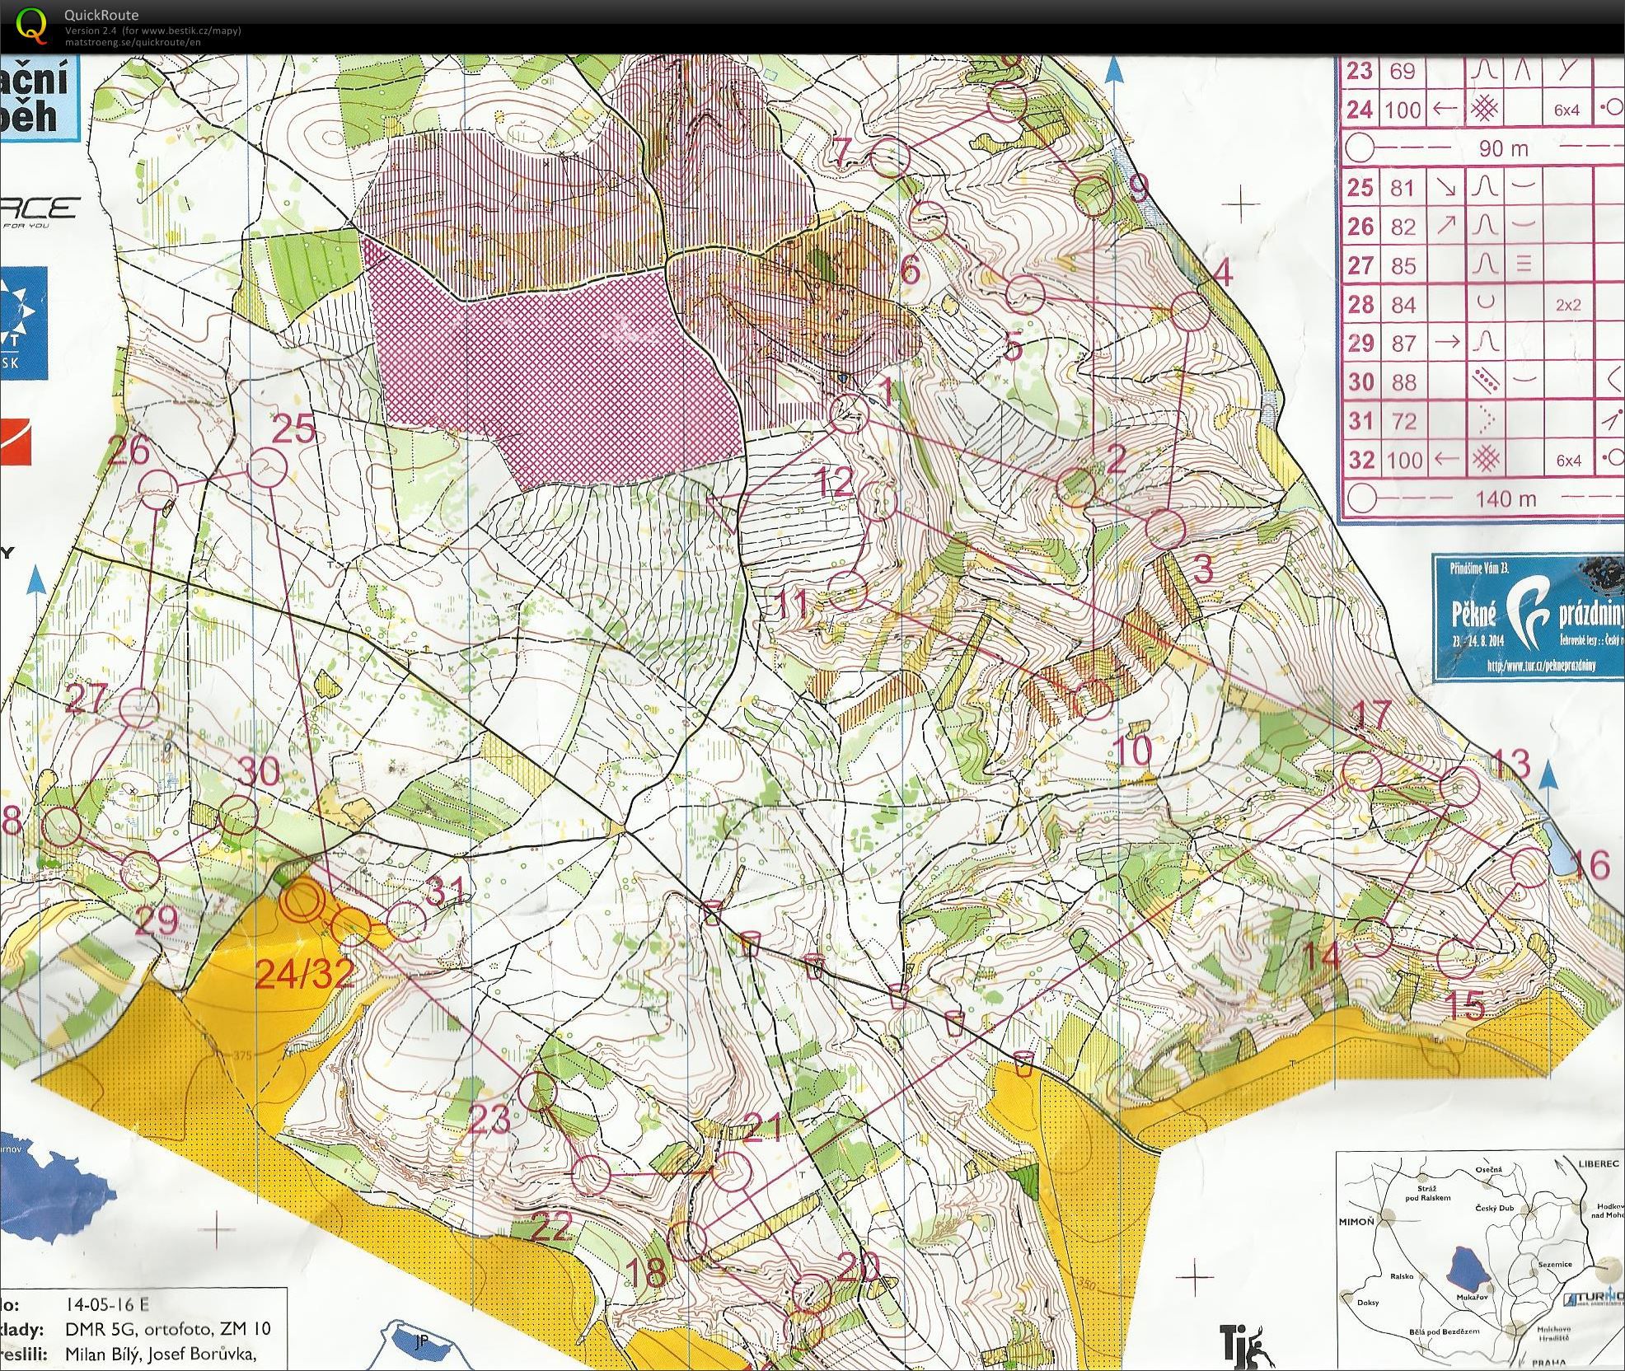
Task: Click the '90 m' finish distance text
Action: click(x=1503, y=148)
